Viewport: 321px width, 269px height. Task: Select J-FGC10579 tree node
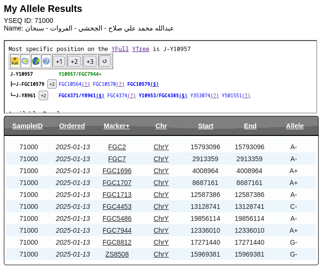(30, 84)
